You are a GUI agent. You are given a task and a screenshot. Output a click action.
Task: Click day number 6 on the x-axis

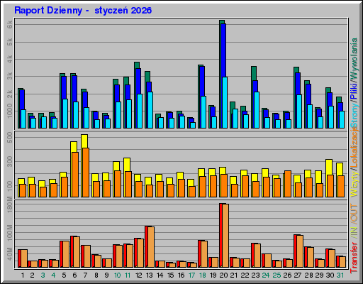tap(74, 275)
